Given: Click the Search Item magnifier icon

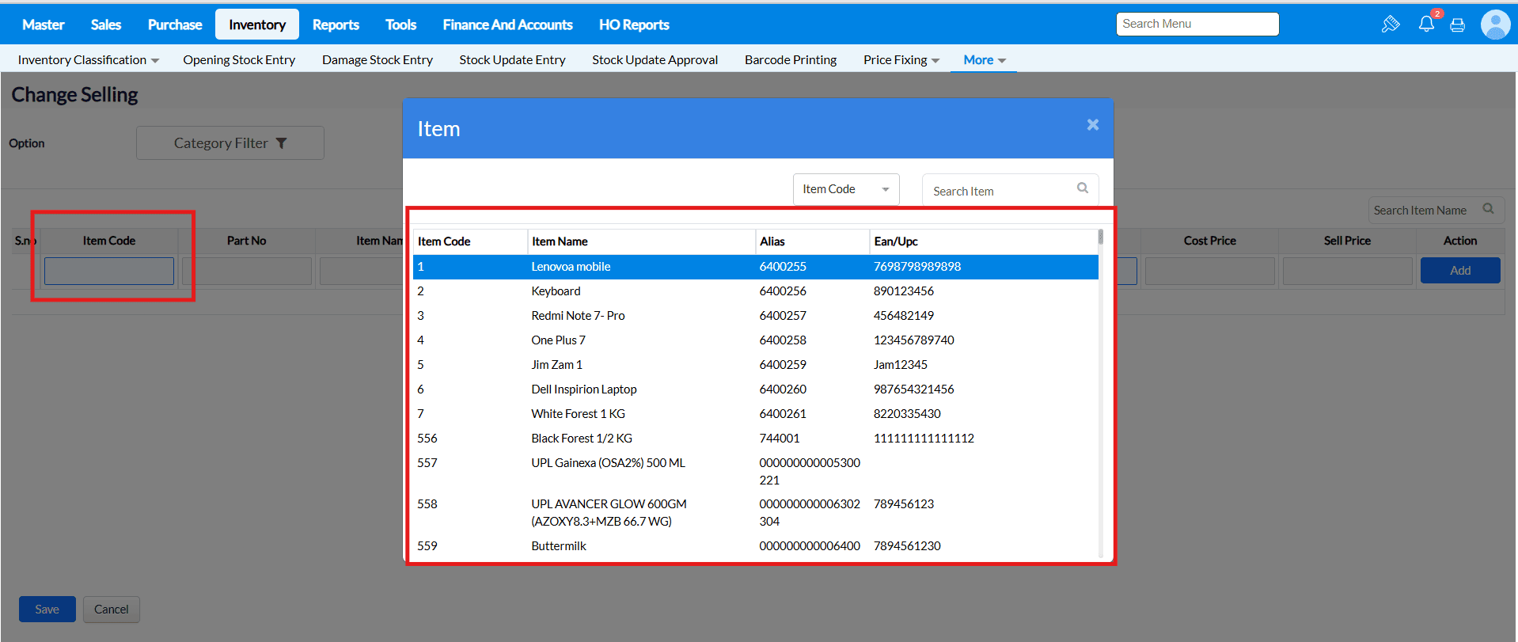Looking at the screenshot, I should 1083,188.
